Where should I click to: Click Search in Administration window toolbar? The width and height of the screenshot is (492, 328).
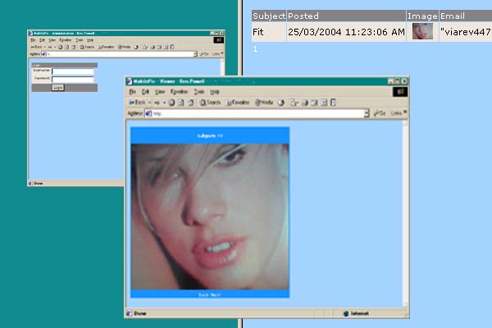point(87,47)
